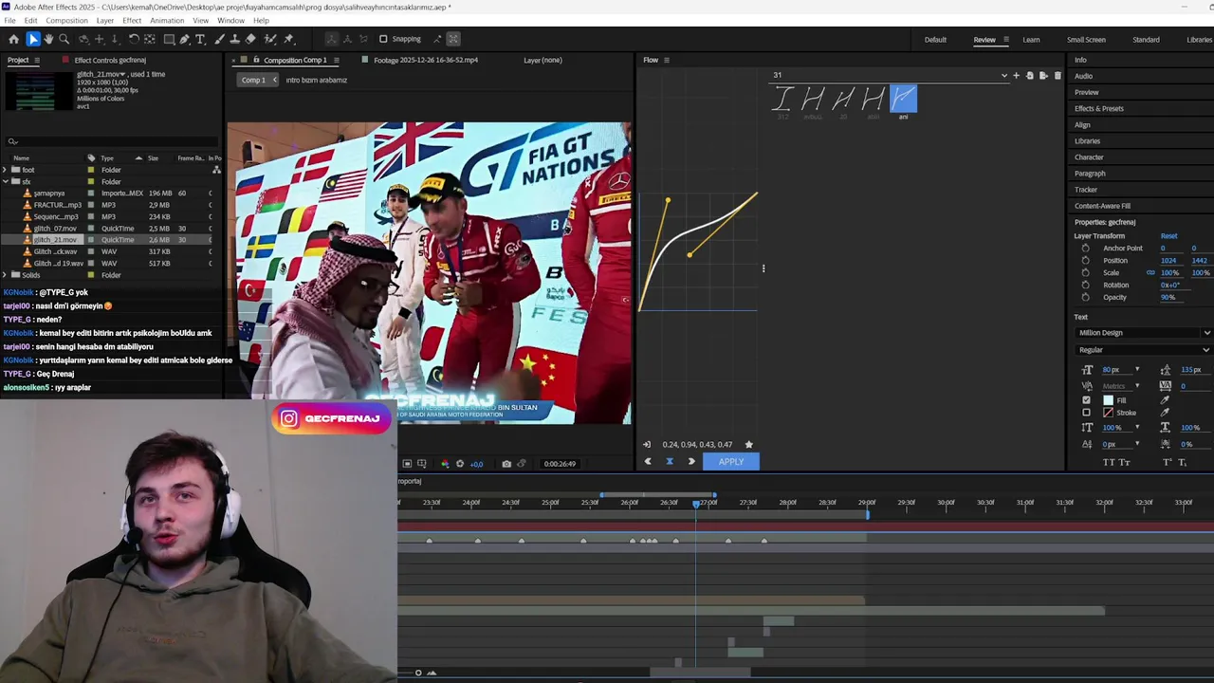Screen dimensions: 1214x683
Task: Click the Project panel search field
Action: [112, 141]
